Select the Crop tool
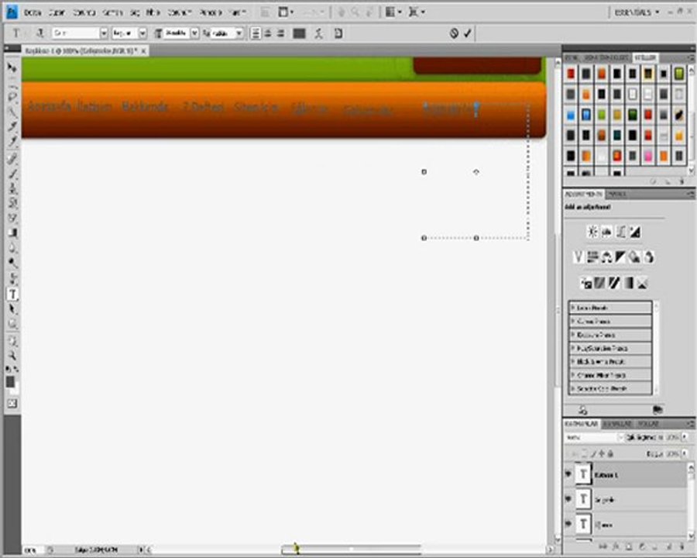This screenshot has height=558, width=697. (x=12, y=126)
